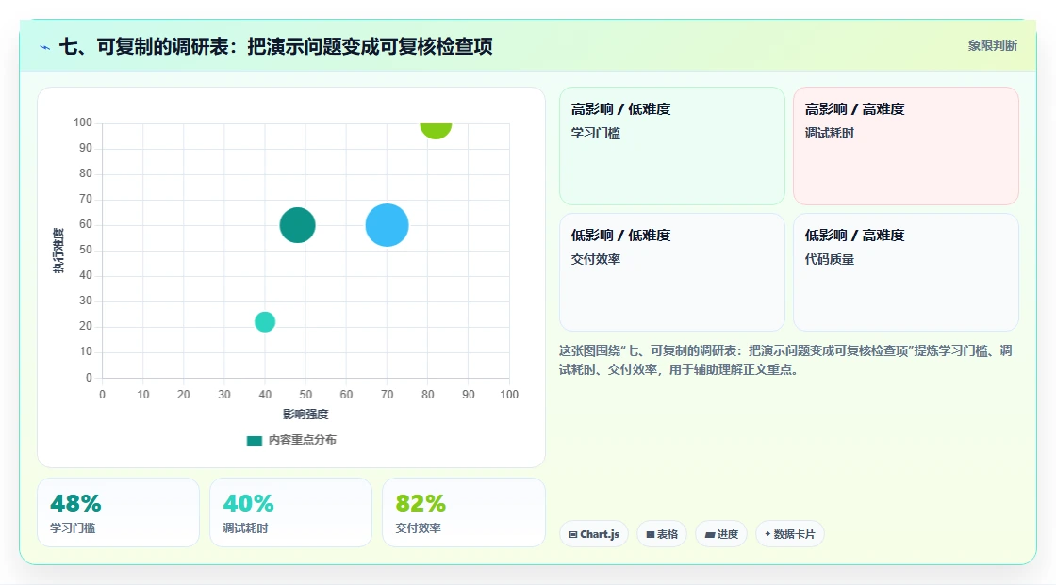Click the description paragraph starting 这张图围绕
The image size is (1056, 585).
pos(785,360)
